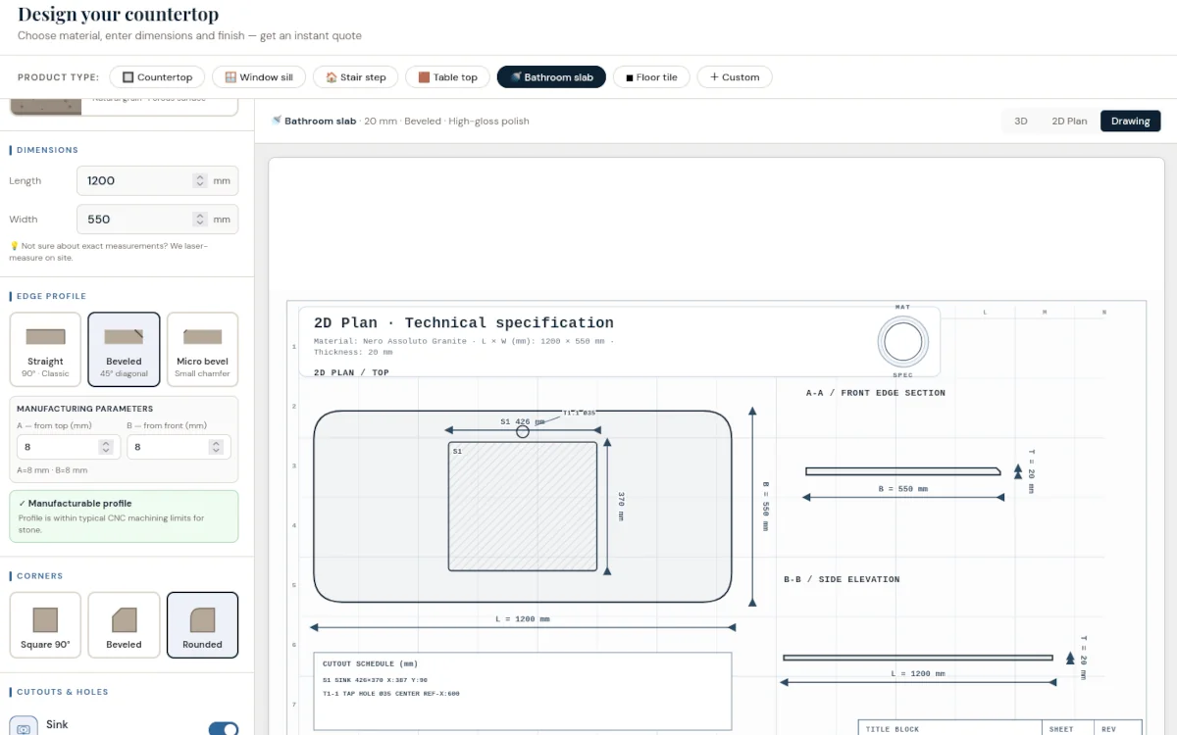Image resolution: width=1177 pixels, height=735 pixels.
Task: Click the 'CUTOUT SCHEDULE (mm)' heading
Action: pos(370,663)
